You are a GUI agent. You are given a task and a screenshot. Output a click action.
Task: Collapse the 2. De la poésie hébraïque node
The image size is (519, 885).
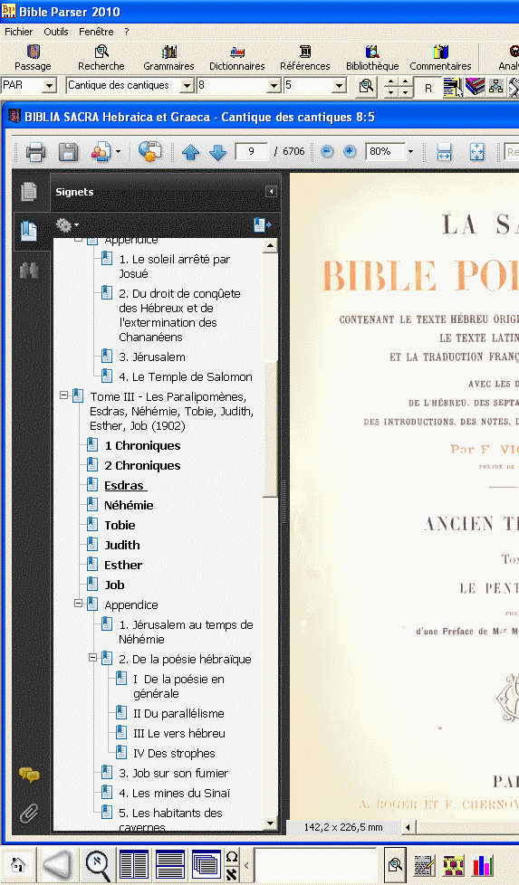[x=93, y=658]
